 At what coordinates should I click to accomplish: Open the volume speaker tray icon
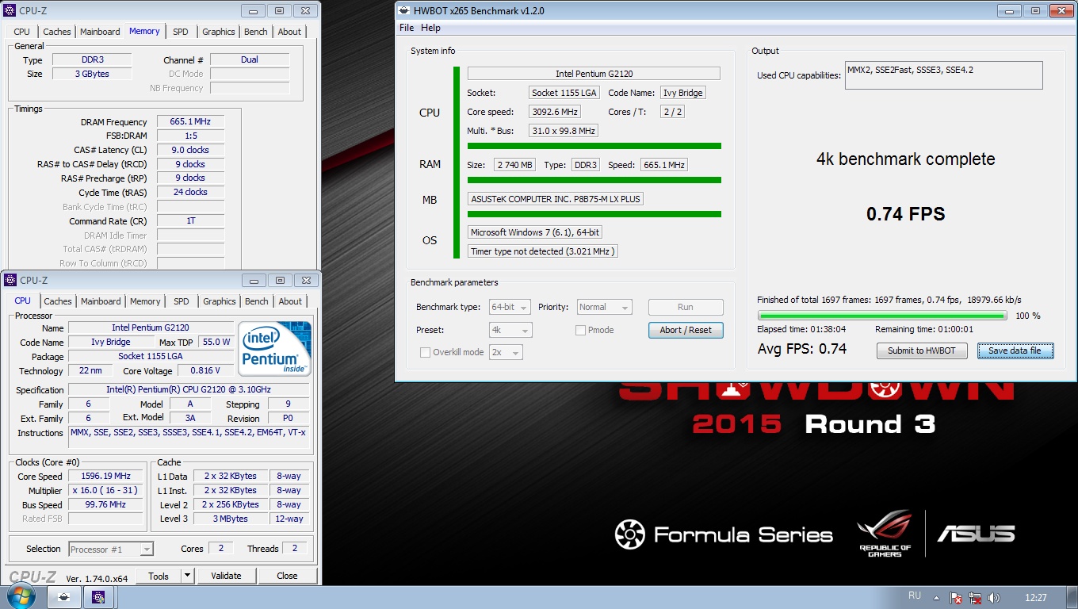pos(993,598)
